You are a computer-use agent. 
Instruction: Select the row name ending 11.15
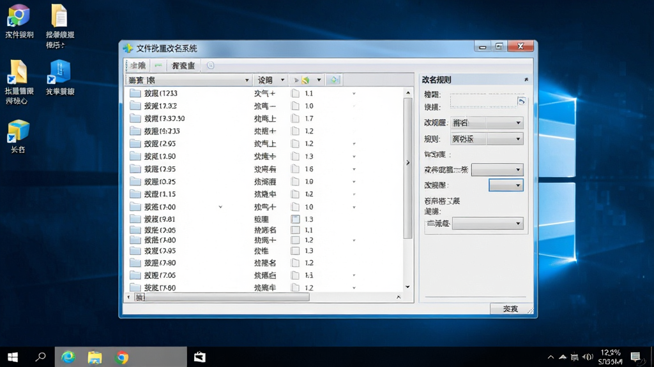point(160,194)
